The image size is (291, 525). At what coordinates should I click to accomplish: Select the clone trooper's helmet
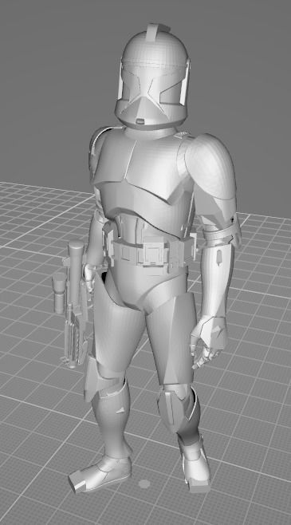pyautogui.click(x=153, y=77)
